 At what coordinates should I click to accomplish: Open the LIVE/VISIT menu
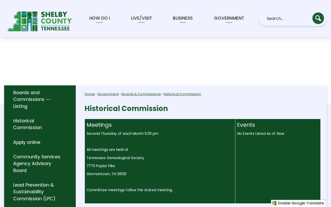(141, 18)
